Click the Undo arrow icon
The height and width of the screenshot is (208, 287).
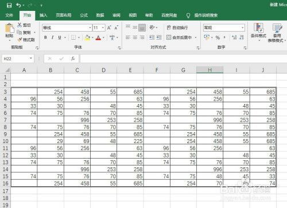pyautogui.click(x=18, y=5)
